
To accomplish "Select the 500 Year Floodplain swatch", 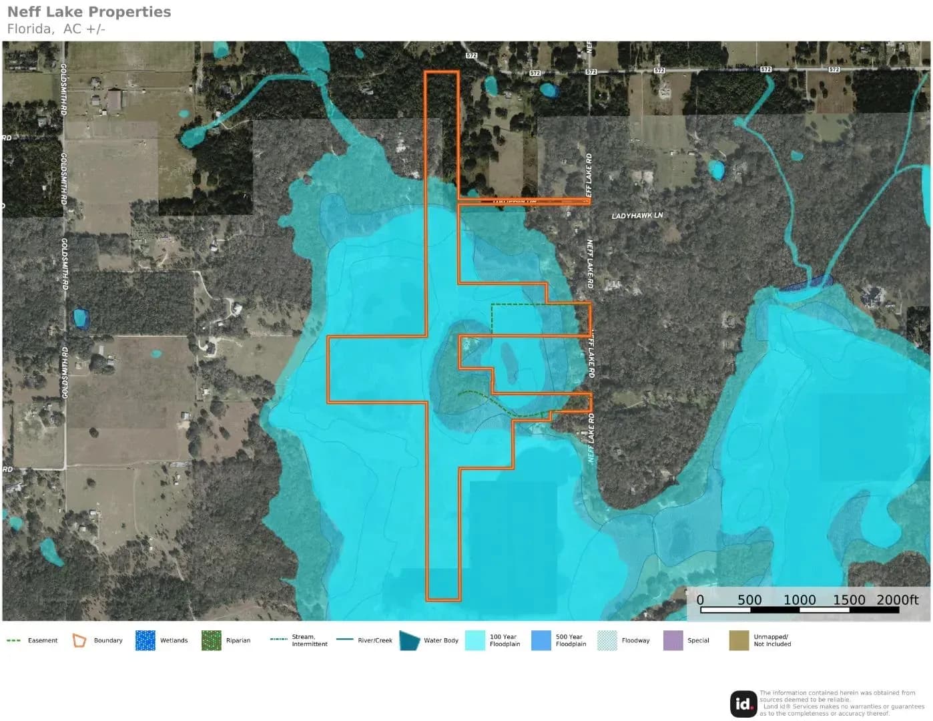I will click(x=541, y=641).
